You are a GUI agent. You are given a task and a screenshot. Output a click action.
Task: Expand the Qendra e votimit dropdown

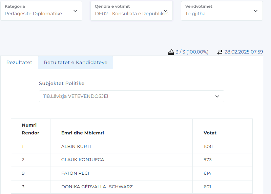131,11
